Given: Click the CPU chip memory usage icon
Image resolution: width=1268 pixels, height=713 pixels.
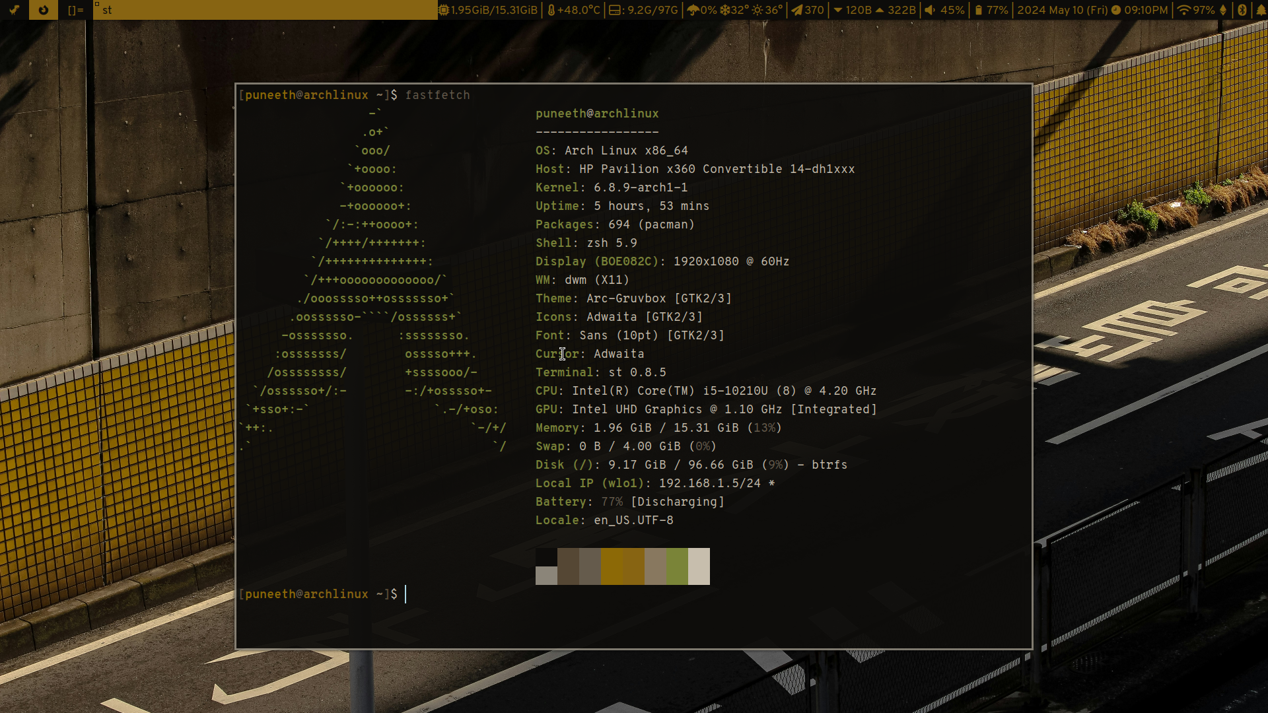Looking at the screenshot, I should click(x=444, y=10).
